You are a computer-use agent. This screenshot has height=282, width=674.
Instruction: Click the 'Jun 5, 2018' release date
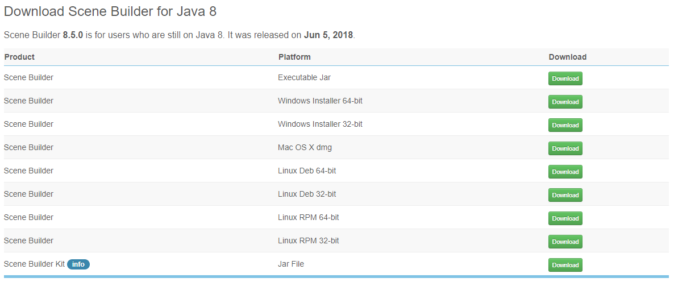[x=328, y=35]
